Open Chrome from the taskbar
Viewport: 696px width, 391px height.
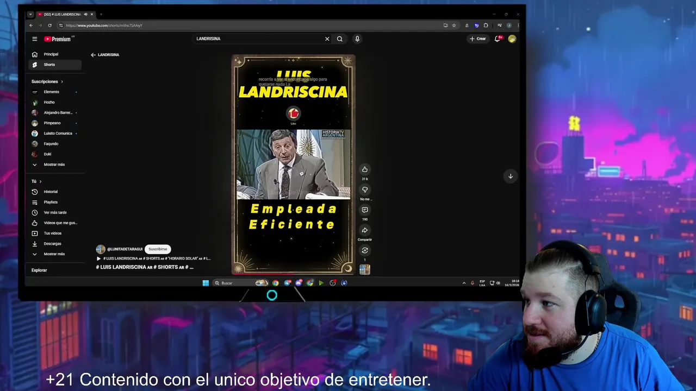[276, 283]
